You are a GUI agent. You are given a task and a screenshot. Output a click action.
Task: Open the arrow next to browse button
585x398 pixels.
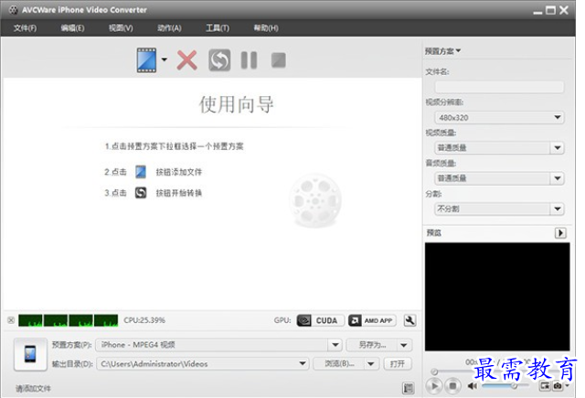(x=371, y=363)
